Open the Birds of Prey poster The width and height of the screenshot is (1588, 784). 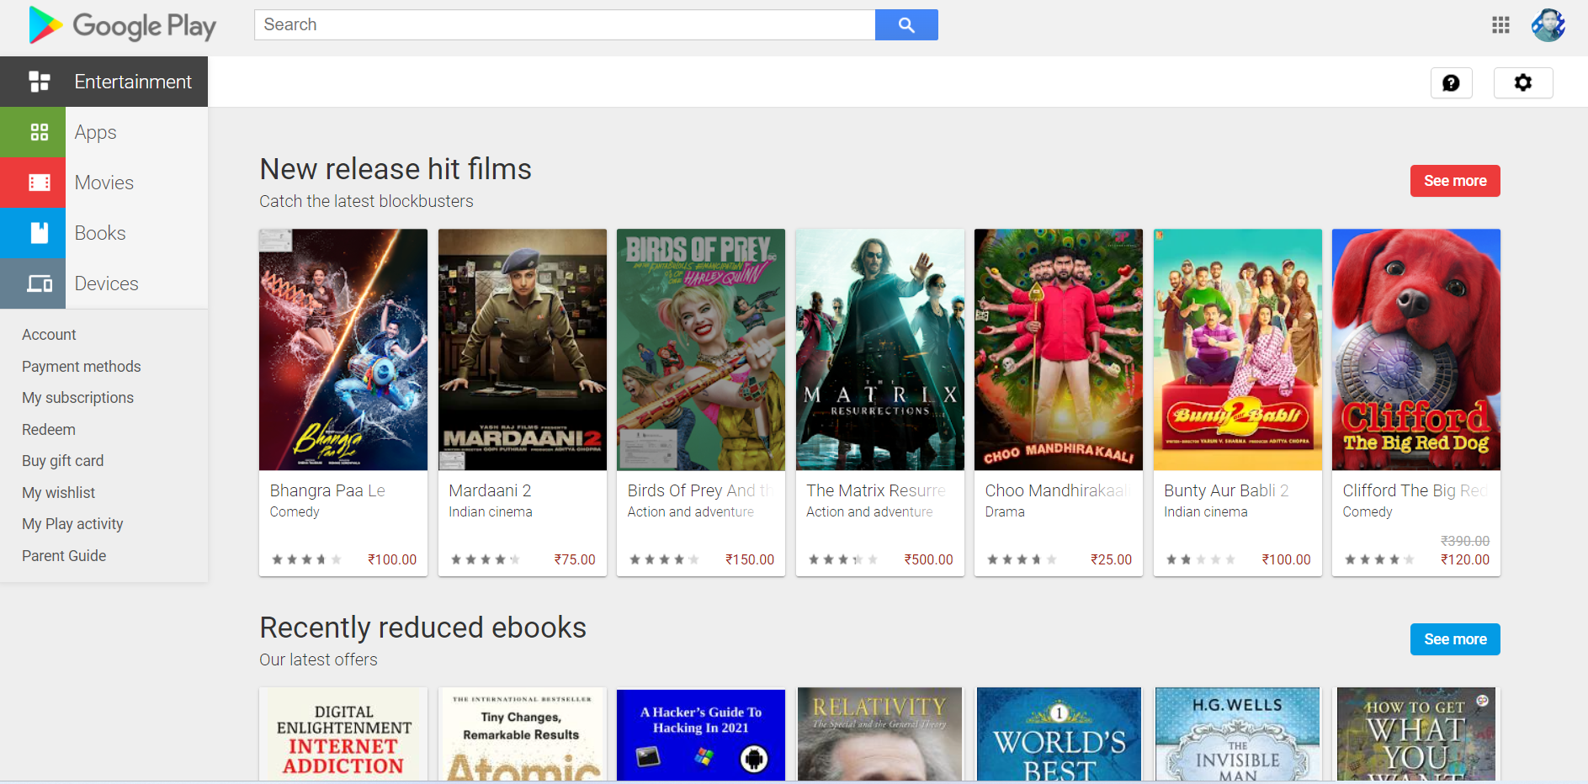coord(701,350)
